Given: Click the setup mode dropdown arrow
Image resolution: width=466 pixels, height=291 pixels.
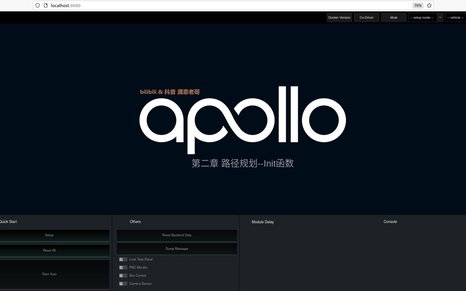Looking at the screenshot, I should pos(440,18).
